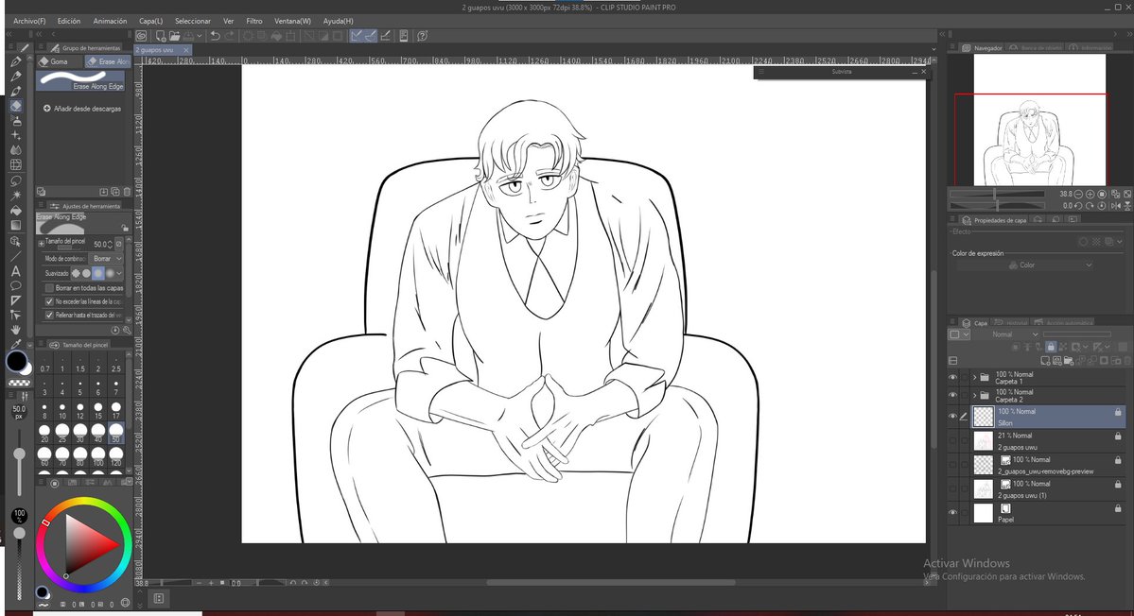Expand the Carpeta 1 folder

[x=974, y=377]
